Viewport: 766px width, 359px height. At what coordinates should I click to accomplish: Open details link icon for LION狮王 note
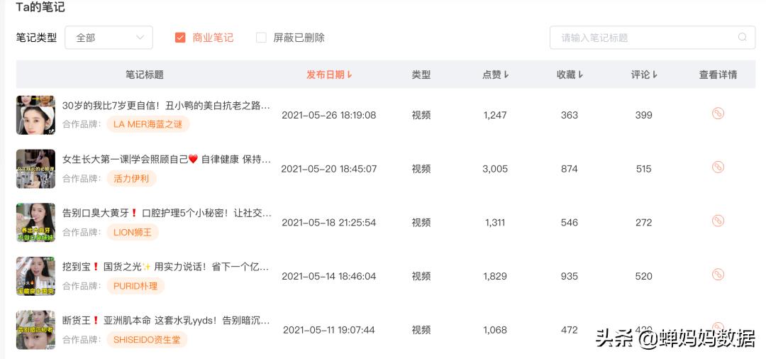tap(718, 221)
